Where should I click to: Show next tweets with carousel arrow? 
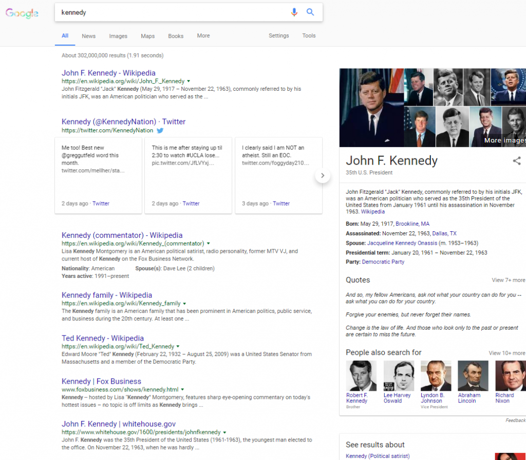pyautogui.click(x=323, y=175)
